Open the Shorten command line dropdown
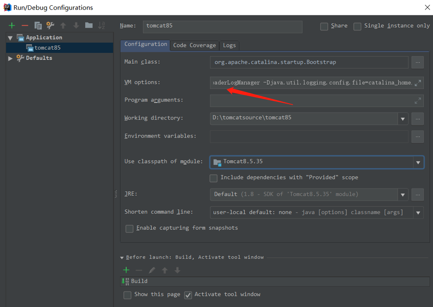Viewport: 433px width, 307px height. tap(418, 213)
